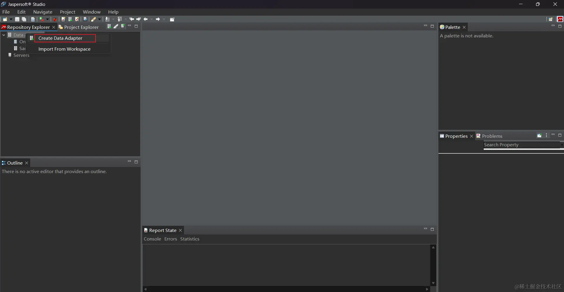Switch to the Outline tab
The width and height of the screenshot is (564, 292).
(12, 163)
